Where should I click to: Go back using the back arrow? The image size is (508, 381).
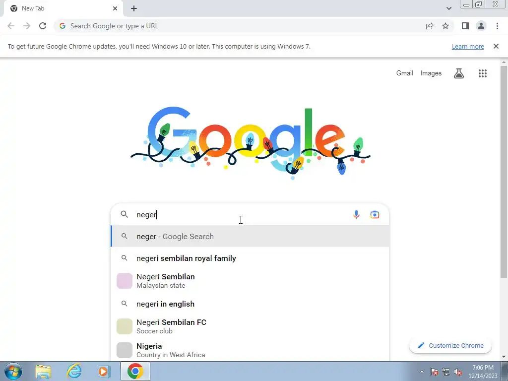(x=11, y=26)
